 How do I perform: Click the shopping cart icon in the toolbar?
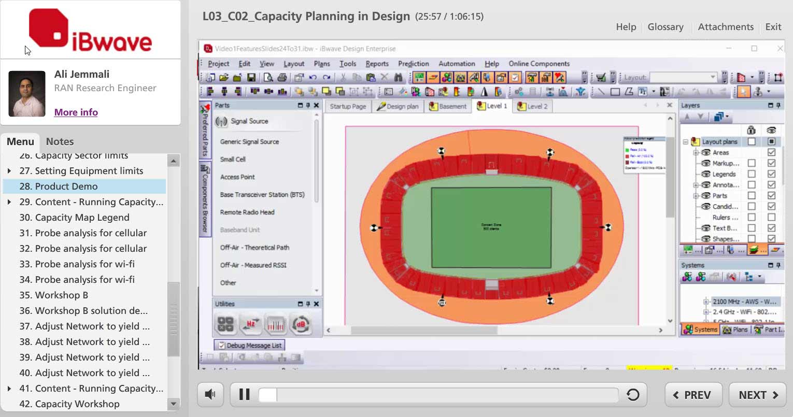601,78
